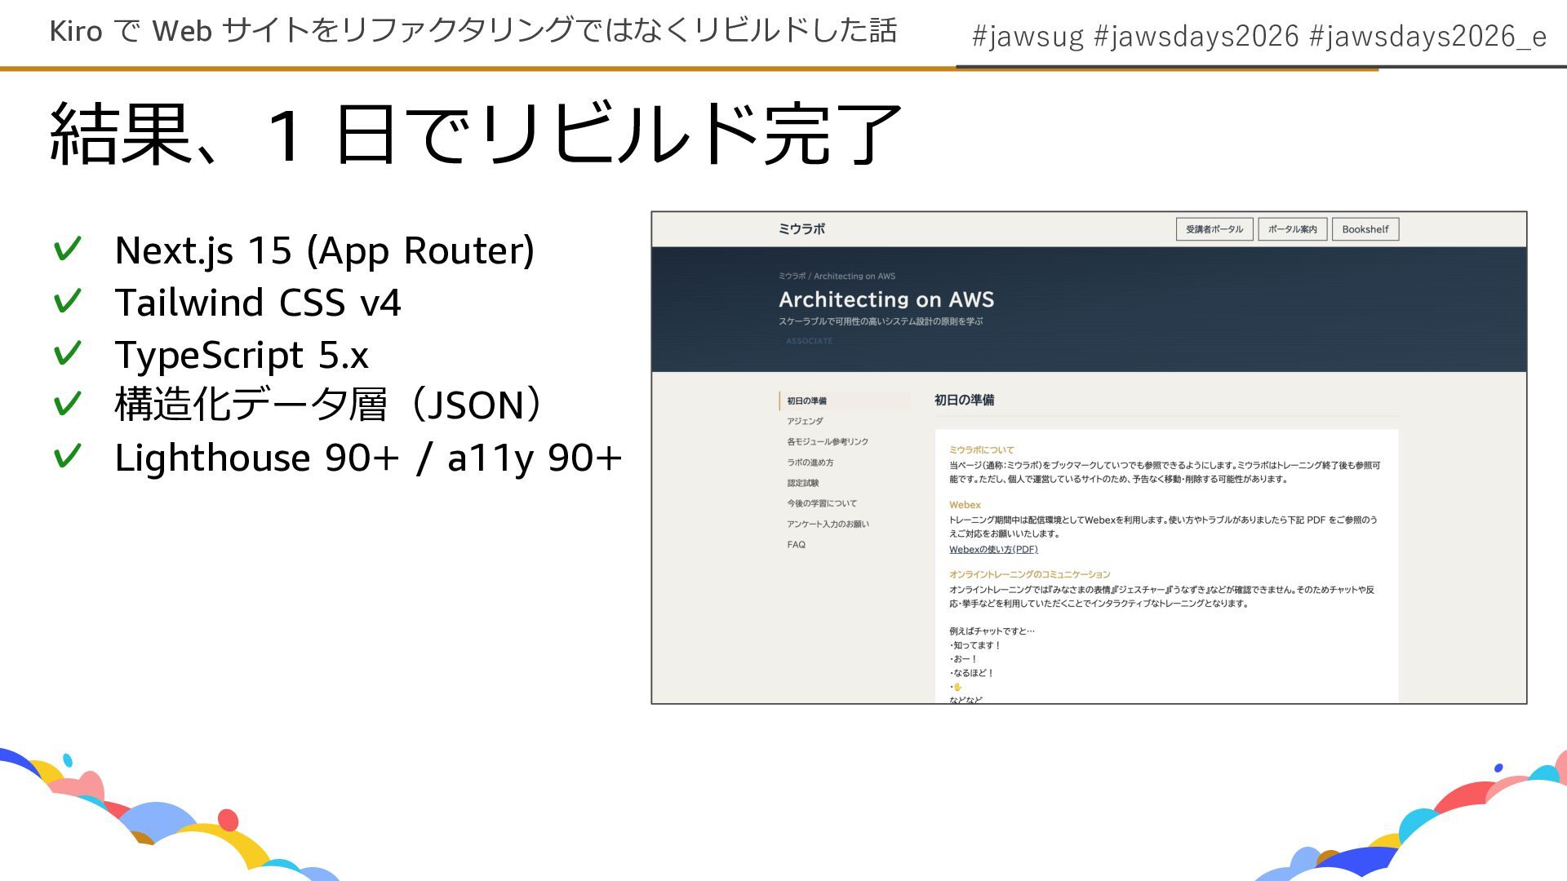This screenshot has width=1567, height=881.
Task: Select 初日の準備 in the sidebar
Action: coord(806,401)
